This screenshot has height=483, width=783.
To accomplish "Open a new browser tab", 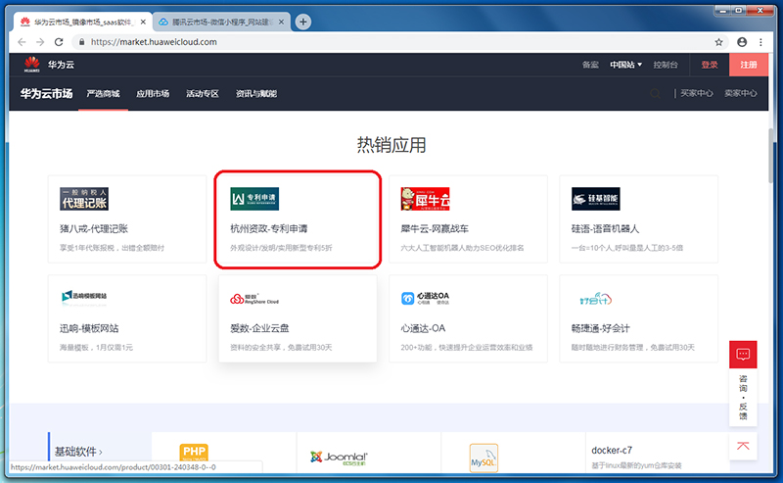I will (x=302, y=22).
